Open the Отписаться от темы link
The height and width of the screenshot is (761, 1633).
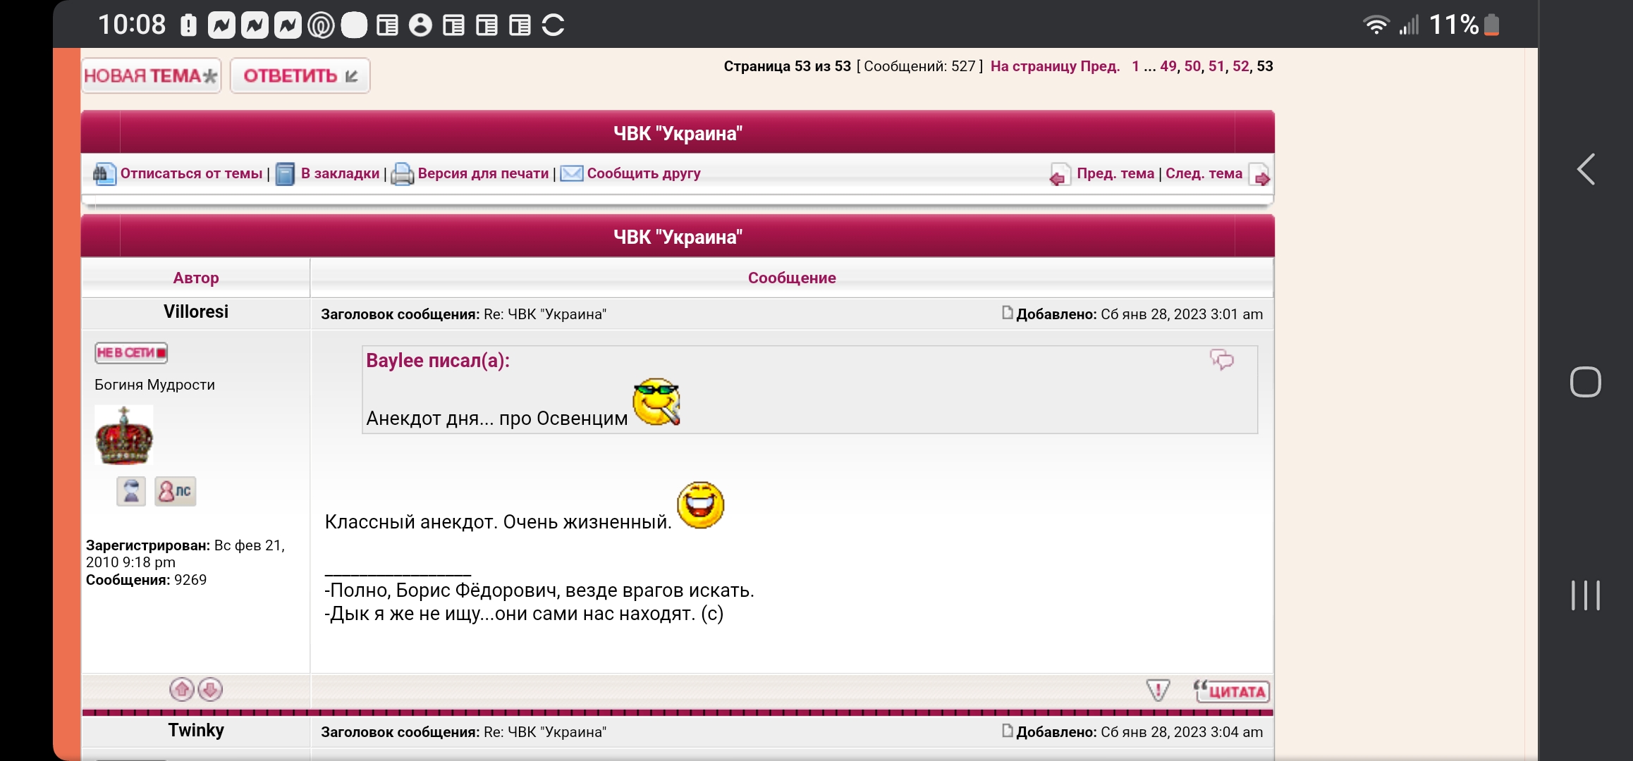pyautogui.click(x=191, y=173)
